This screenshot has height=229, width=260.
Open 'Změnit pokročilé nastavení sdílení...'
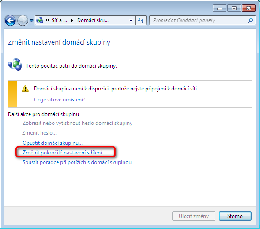64,153
